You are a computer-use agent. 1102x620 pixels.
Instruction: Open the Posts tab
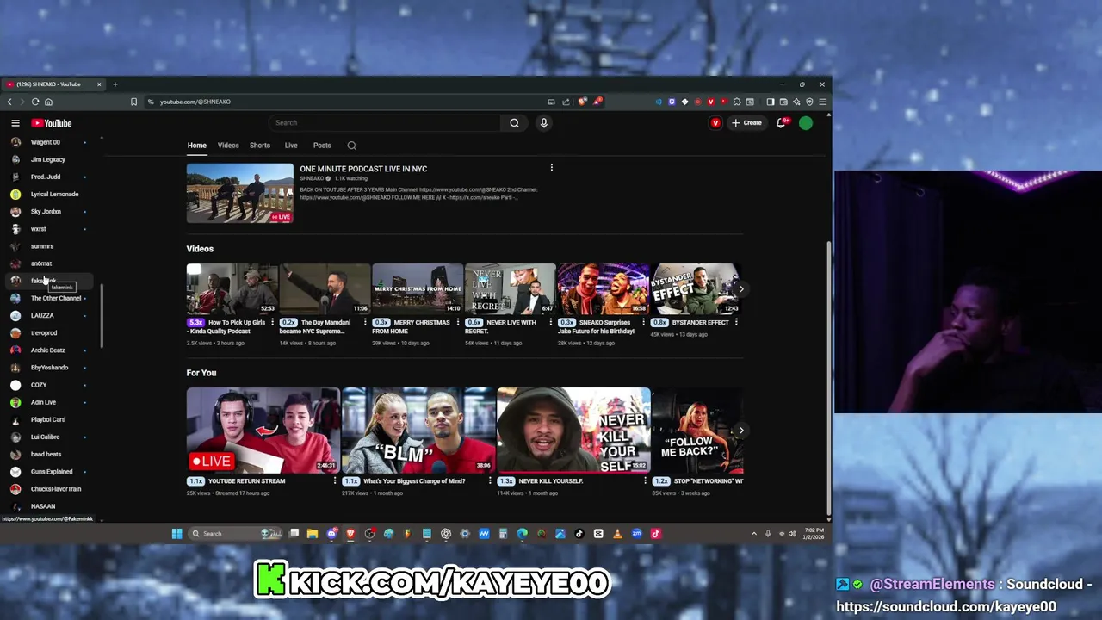point(322,146)
